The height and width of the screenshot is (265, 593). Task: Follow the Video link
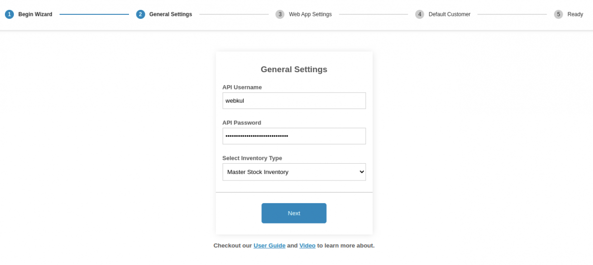click(x=307, y=246)
